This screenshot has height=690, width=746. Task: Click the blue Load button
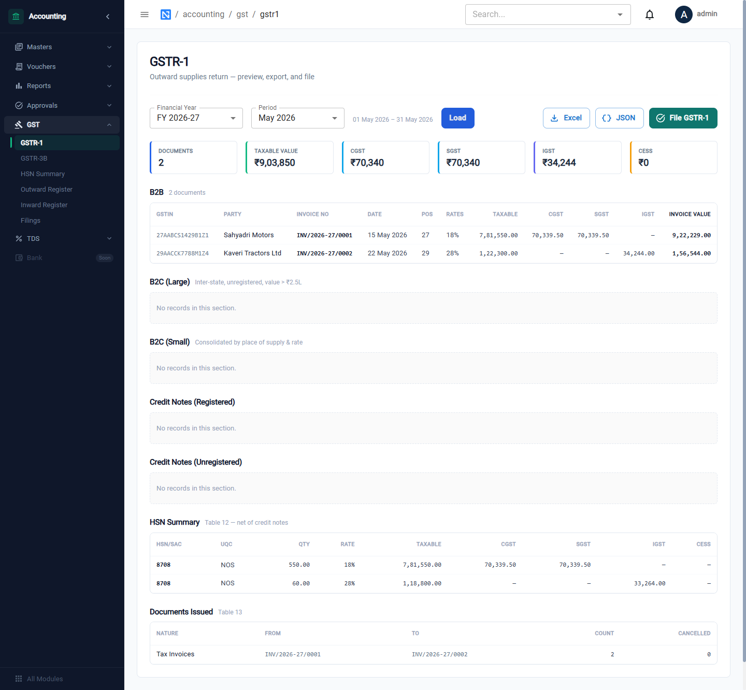click(x=458, y=118)
